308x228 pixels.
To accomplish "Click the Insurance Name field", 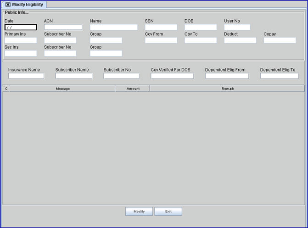I will (26, 76).
